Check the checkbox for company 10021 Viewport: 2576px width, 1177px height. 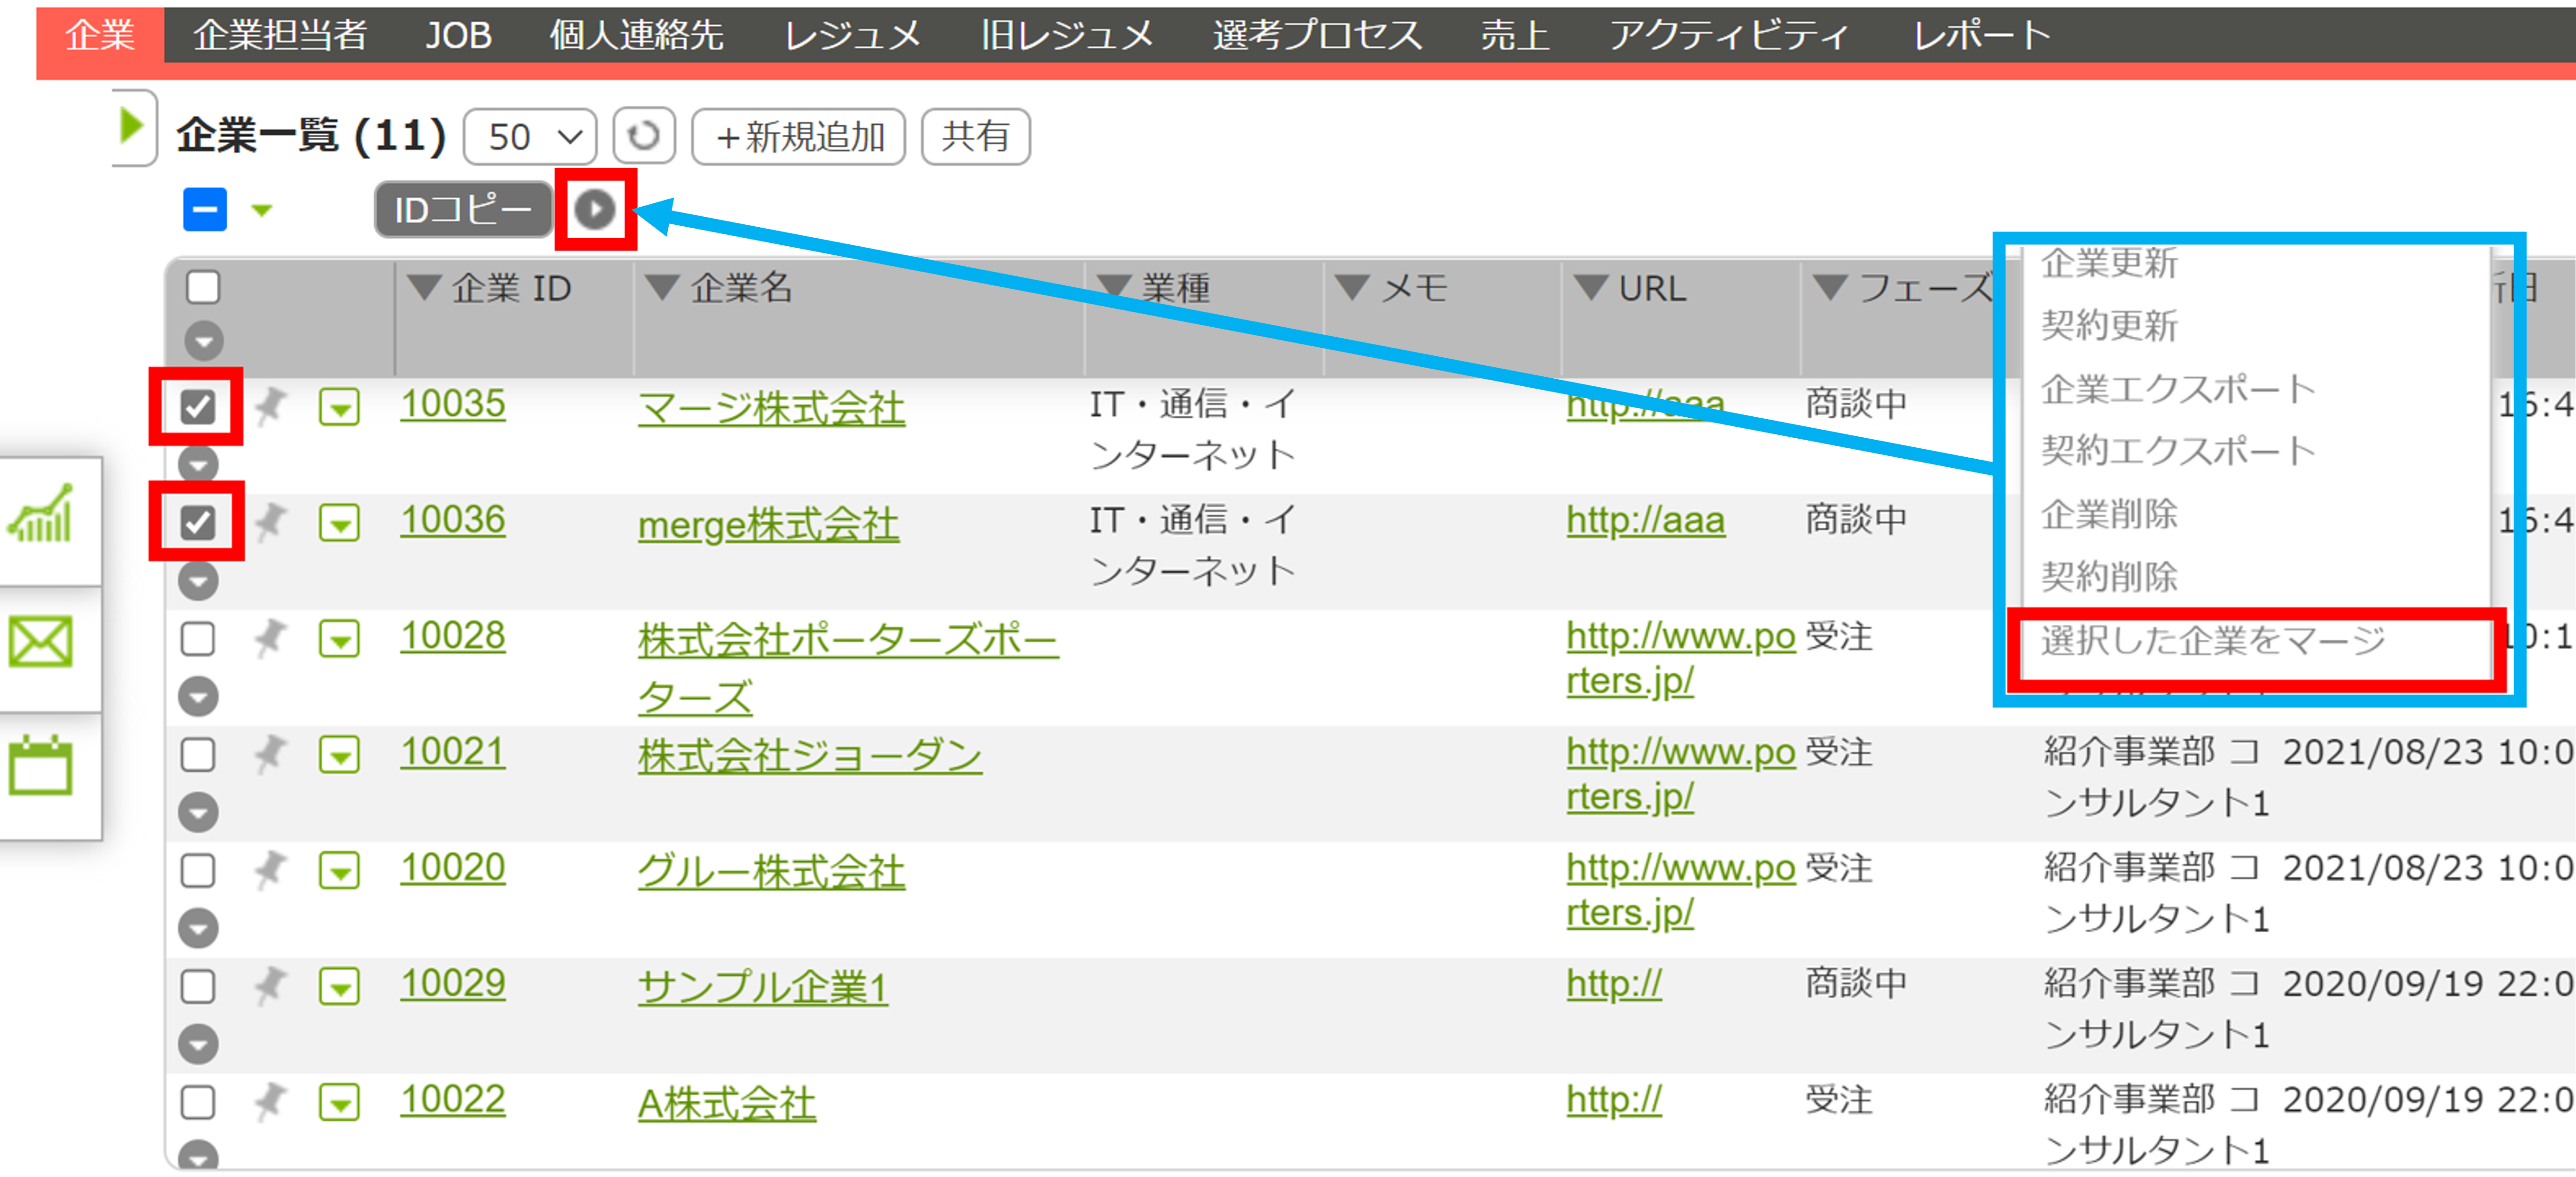point(197,754)
